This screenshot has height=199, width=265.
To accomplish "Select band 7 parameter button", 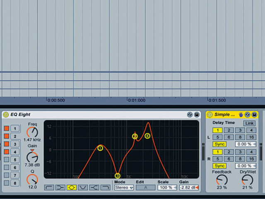I will click(15, 175).
